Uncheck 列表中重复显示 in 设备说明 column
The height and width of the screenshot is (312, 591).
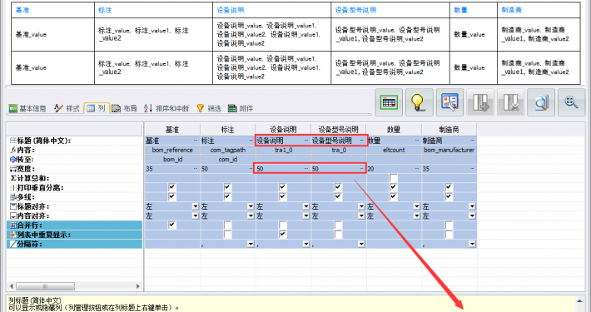click(x=283, y=235)
